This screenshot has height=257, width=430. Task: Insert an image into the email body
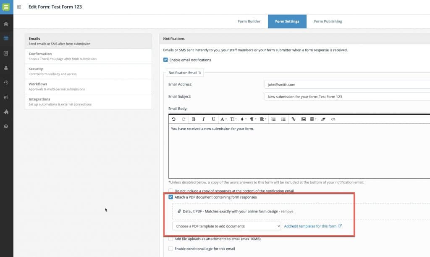pos(304,119)
